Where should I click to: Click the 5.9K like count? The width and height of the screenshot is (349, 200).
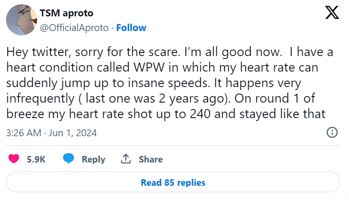[36, 159]
